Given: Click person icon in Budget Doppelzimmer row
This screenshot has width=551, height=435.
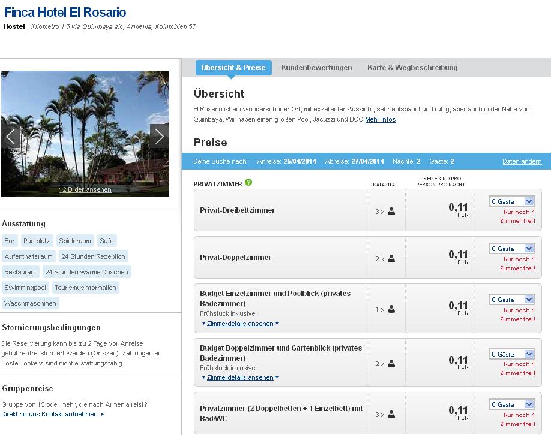Looking at the screenshot, I should point(391,364).
